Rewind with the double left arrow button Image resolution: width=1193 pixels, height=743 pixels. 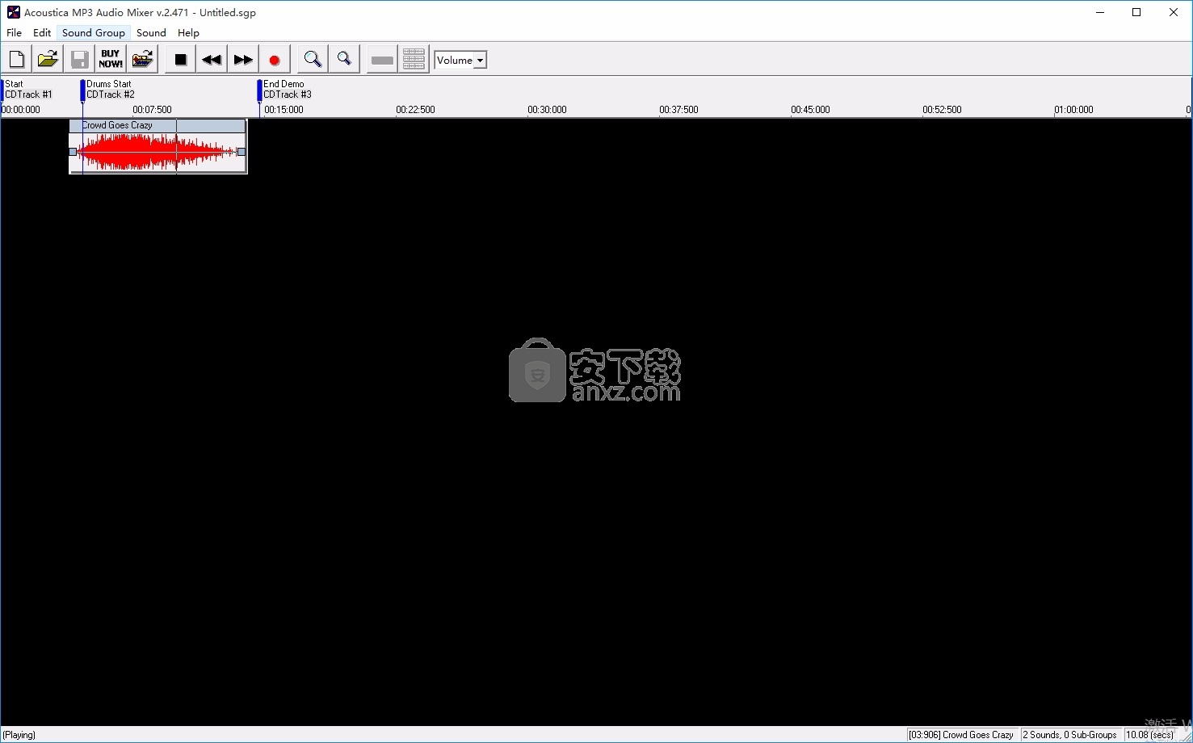[x=212, y=60]
